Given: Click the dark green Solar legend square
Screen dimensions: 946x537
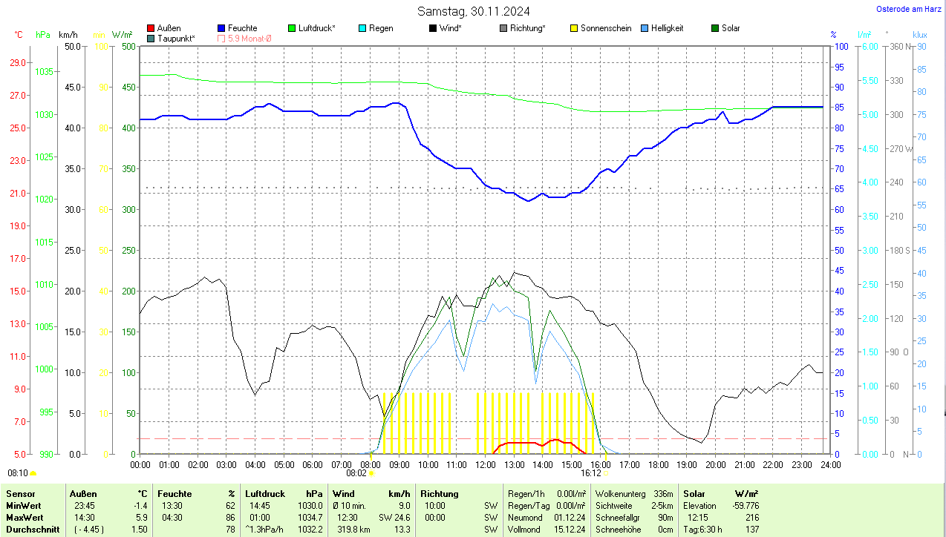Looking at the screenshot, I should click(715, 28).
